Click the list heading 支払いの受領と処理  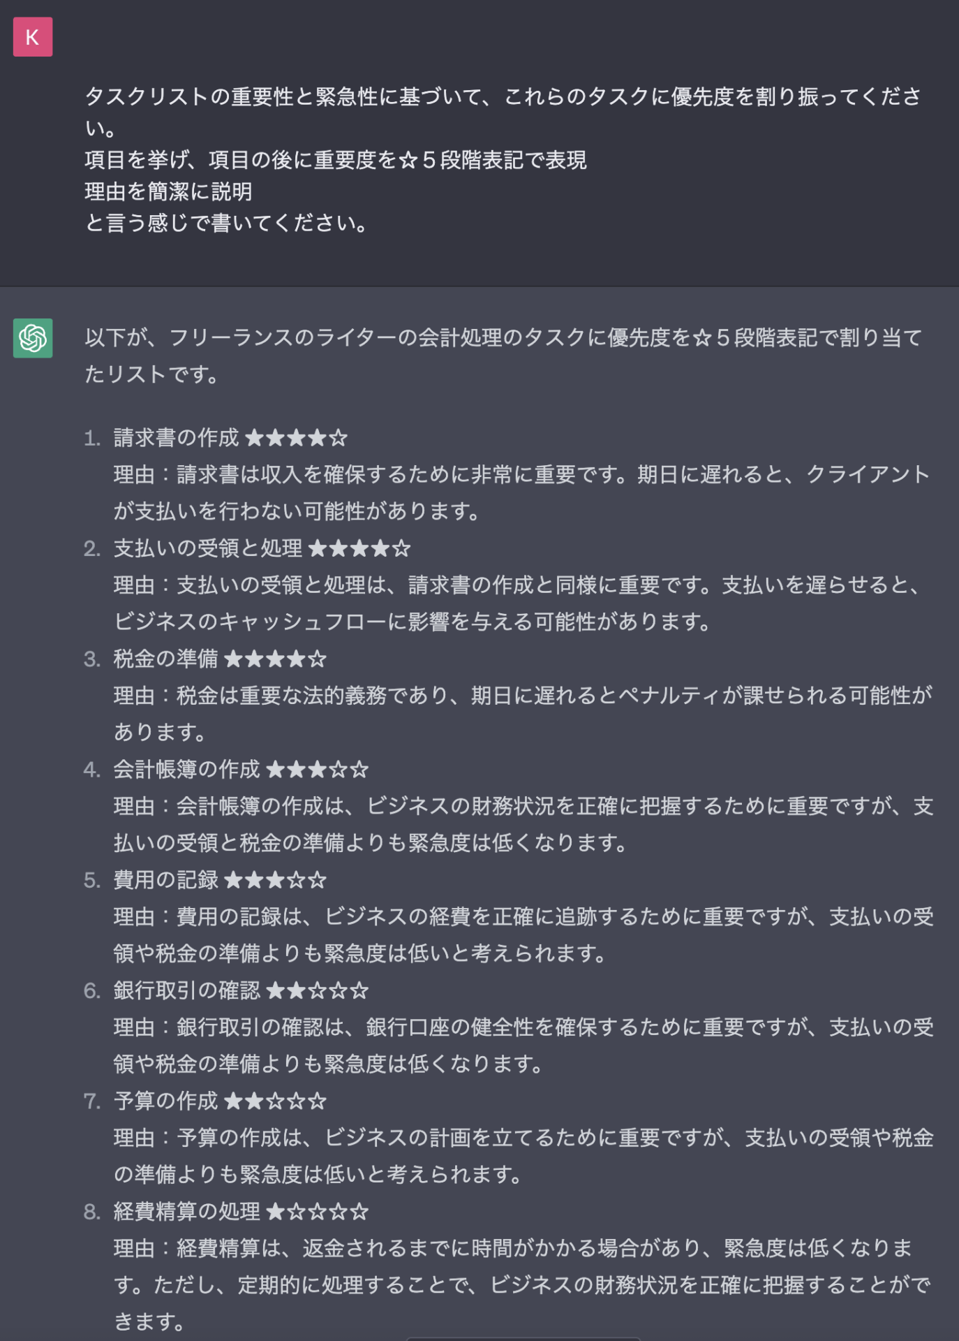(x=207, y=549)
